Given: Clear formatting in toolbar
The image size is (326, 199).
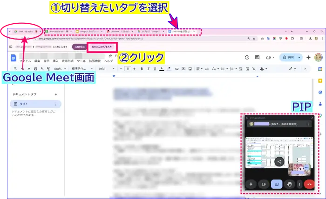Looking at the screenshot, I should point(254,69).
